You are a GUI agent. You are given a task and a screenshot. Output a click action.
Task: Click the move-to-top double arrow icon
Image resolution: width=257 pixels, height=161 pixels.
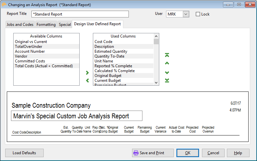(167, 55)
